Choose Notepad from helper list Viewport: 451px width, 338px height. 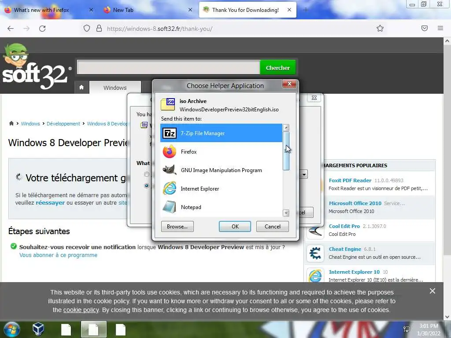pos(221,207)
